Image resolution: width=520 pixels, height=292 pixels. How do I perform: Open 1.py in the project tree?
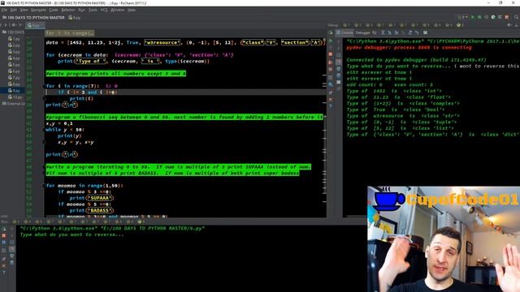coord(15,39)
